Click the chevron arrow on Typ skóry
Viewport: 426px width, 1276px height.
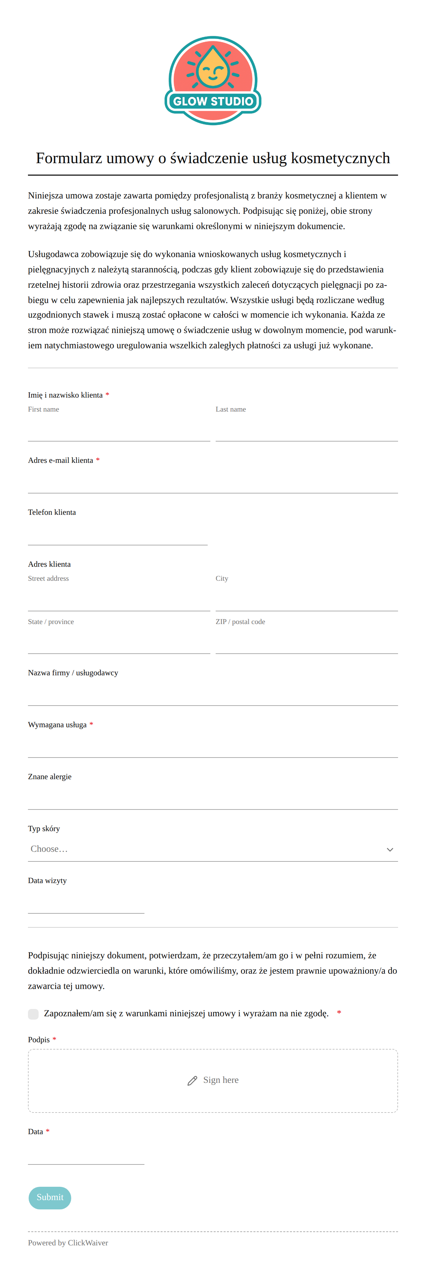tap(390, 849)
